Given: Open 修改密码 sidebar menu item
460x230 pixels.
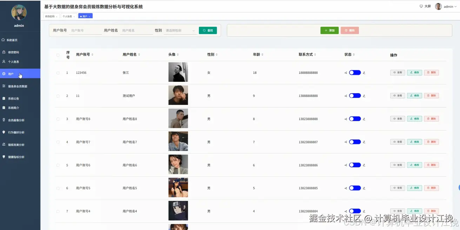Looking at the screenshot, I should click(20, 52).
